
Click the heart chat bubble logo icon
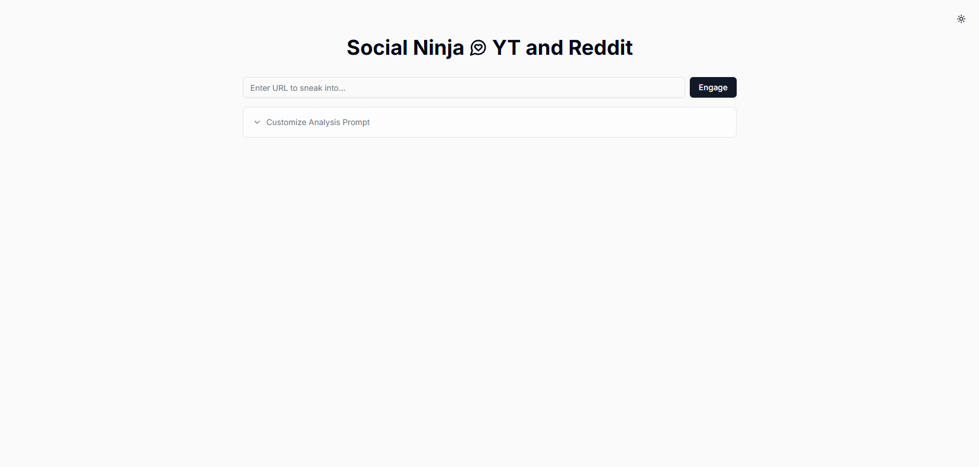click(478, 48)
